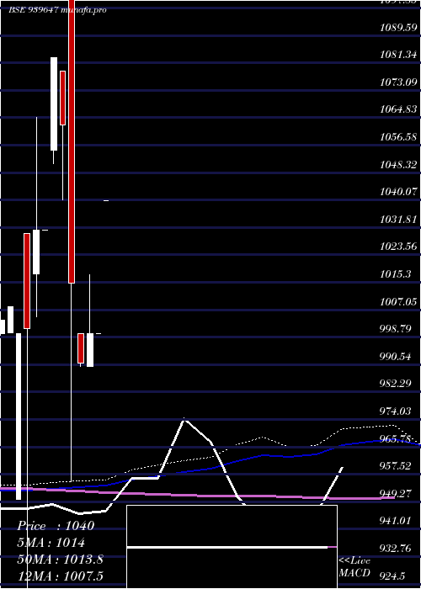This screenshot has height=589, width=421.
Task: Select the 990.54 price axis label
Action: click(x=396, y=356)
